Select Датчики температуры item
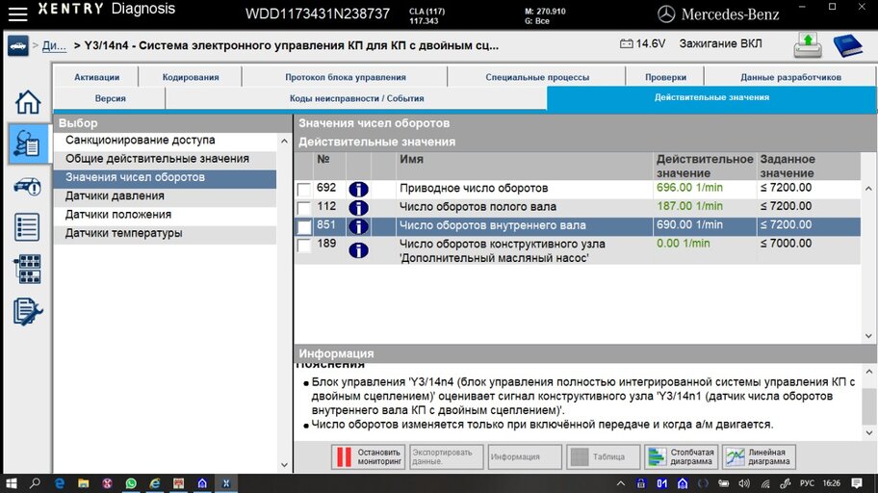The image size is (878, 493). 165,234
